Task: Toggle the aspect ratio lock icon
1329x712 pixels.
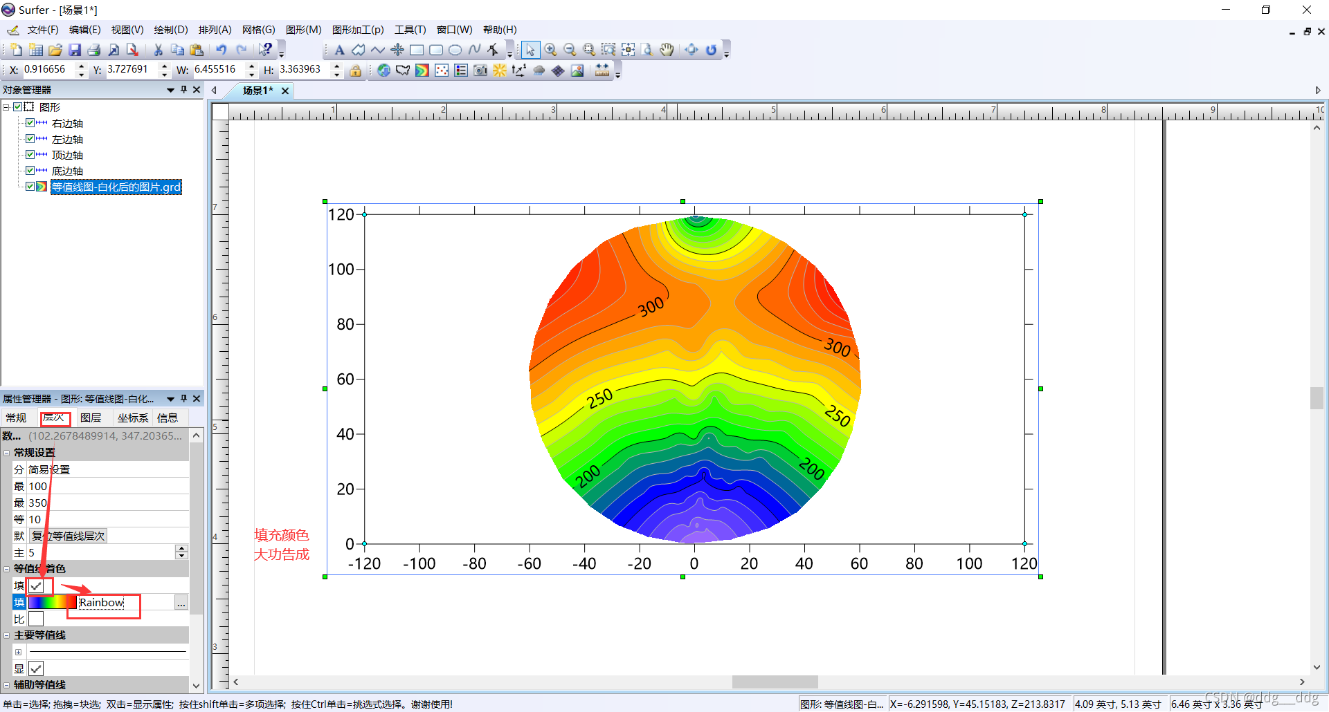Action: (x=355, y=71)
